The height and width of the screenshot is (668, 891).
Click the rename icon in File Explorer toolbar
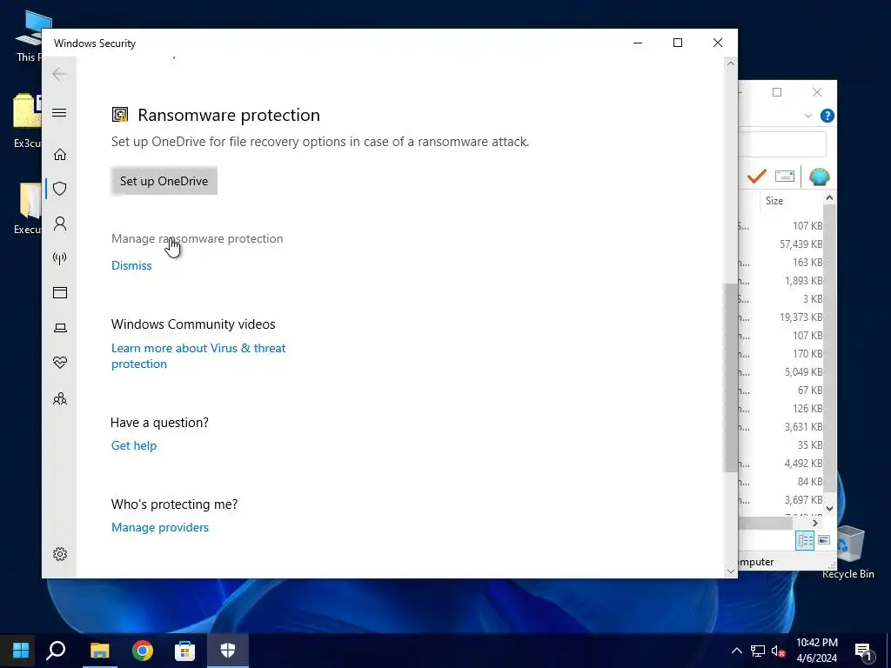click(x=785, y=177)
